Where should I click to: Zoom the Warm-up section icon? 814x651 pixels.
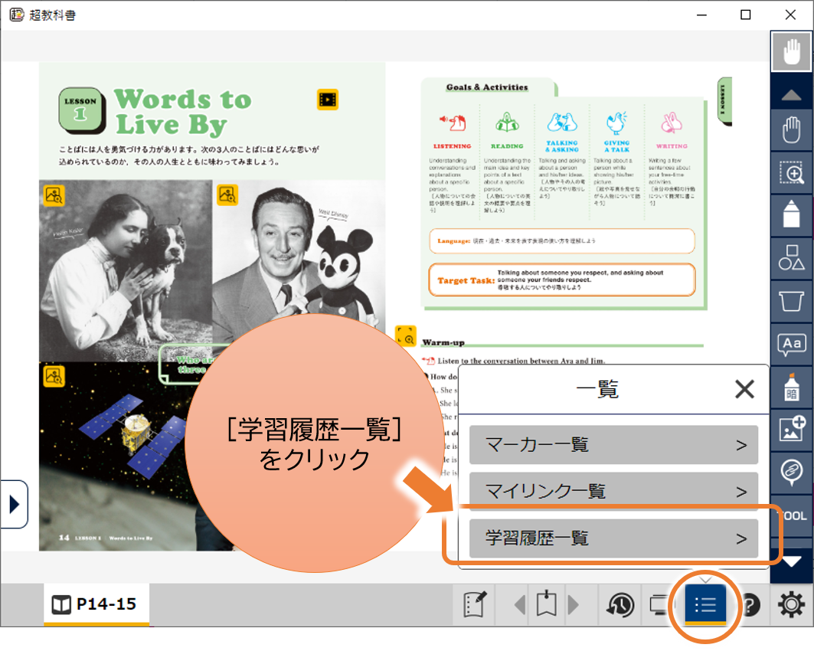click(405, 335)
